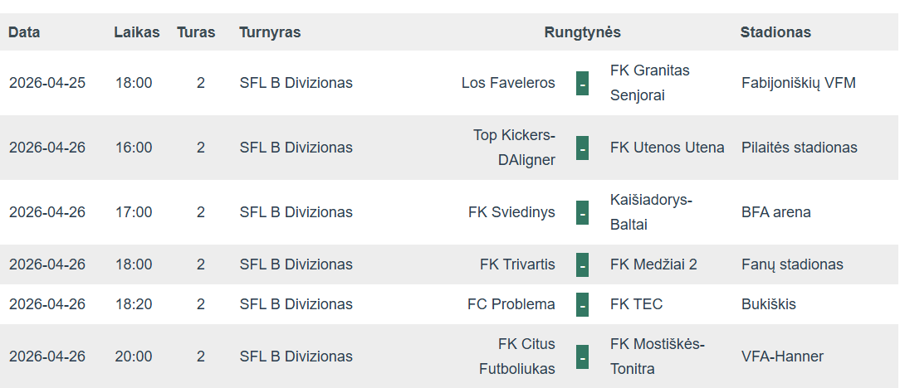Click the Laikas column header
This screenshot has width=900, height=388.
coord(136,32)
